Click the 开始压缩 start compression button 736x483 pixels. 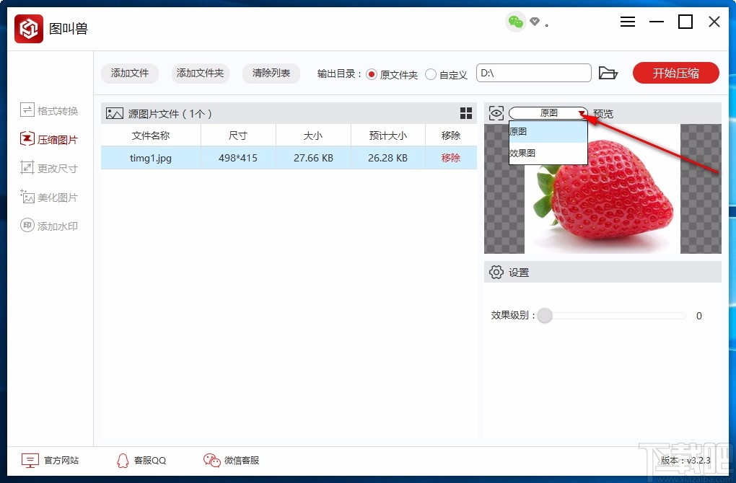(675, 73)
